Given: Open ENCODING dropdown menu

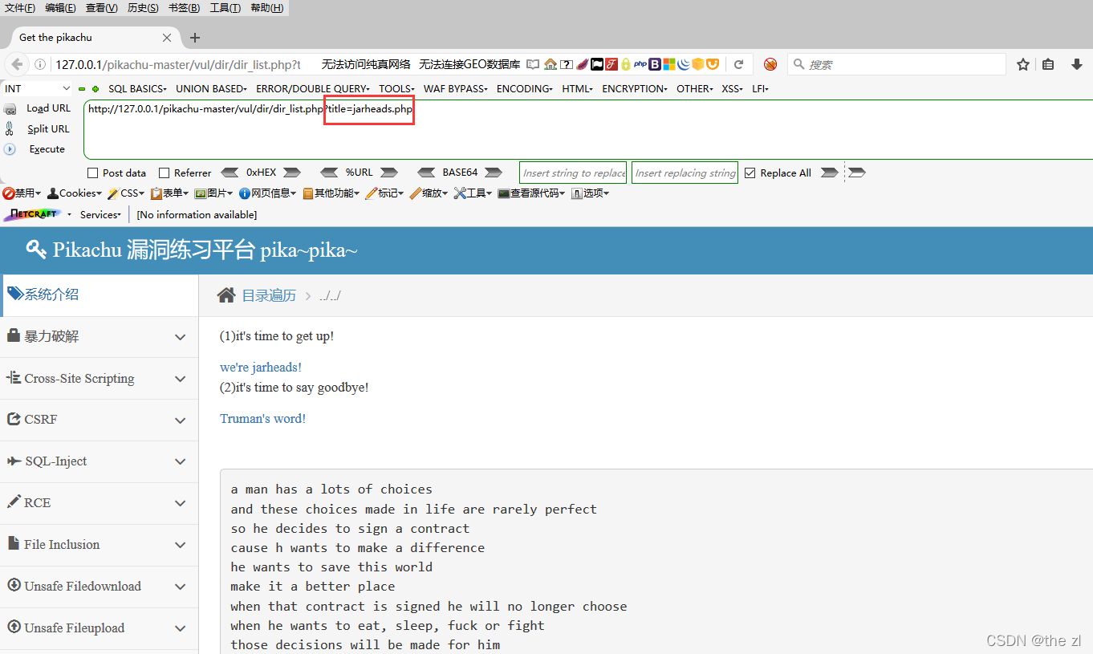Looking at the screenshot, I should point(525,89).
